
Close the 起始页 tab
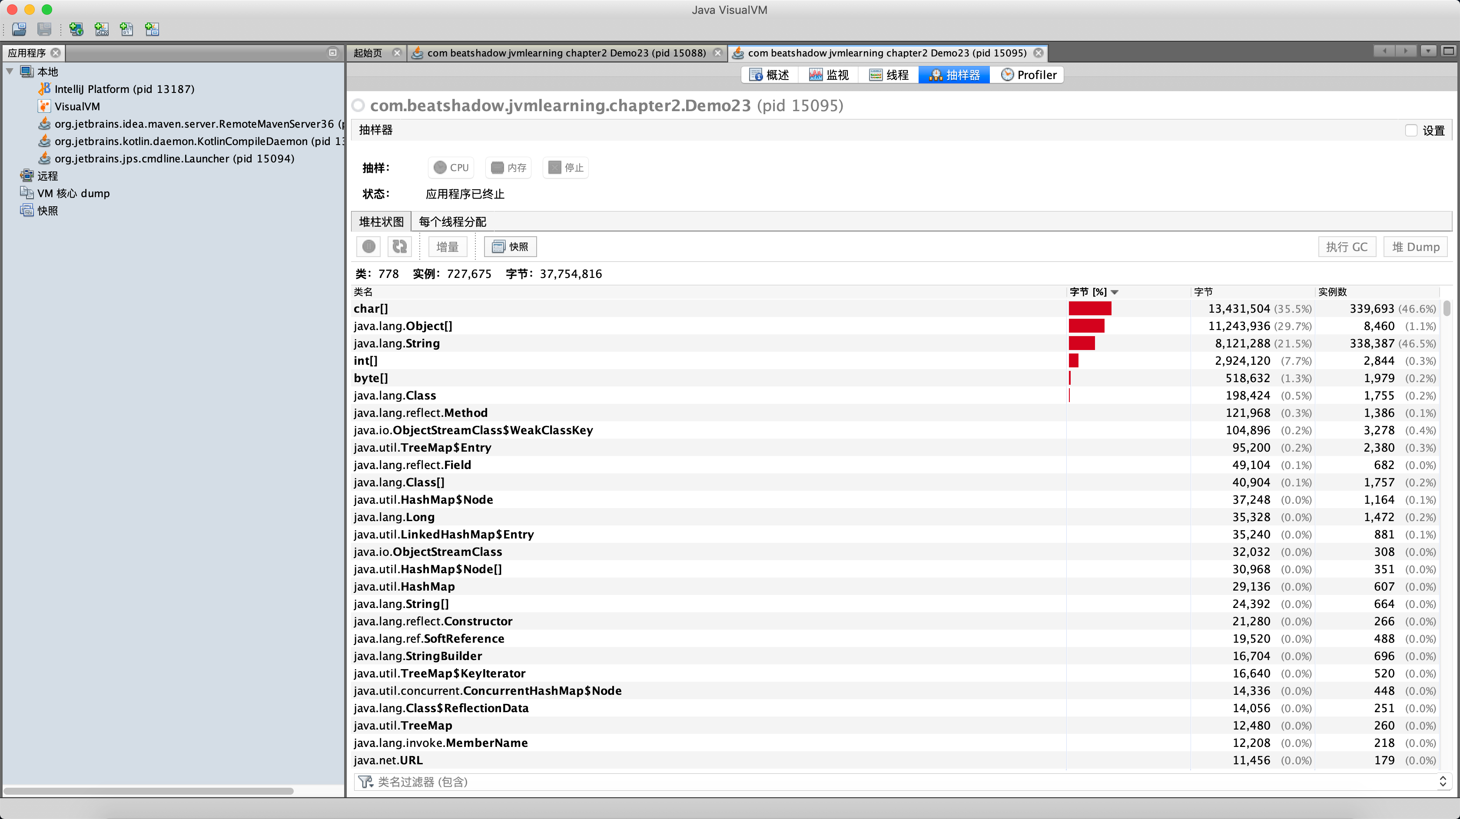coord(397,53)
